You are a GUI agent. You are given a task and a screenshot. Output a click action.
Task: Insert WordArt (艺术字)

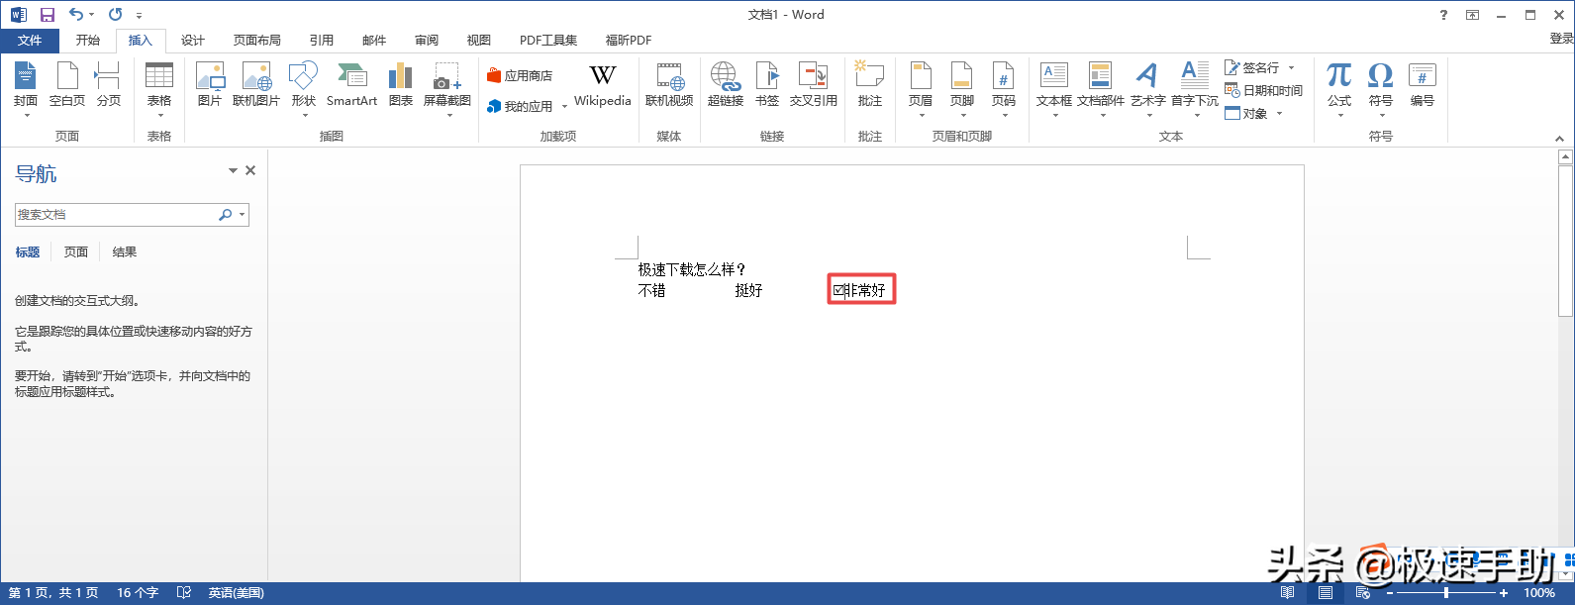pyautogui.click(x=1148, y=88)
